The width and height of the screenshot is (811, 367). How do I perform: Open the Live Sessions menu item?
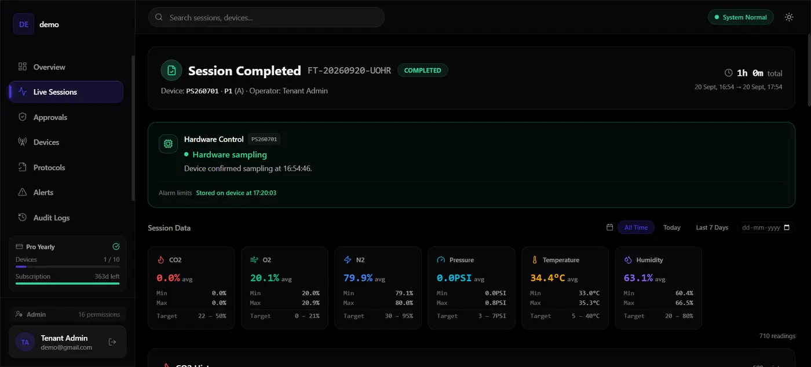coord(66,91)
